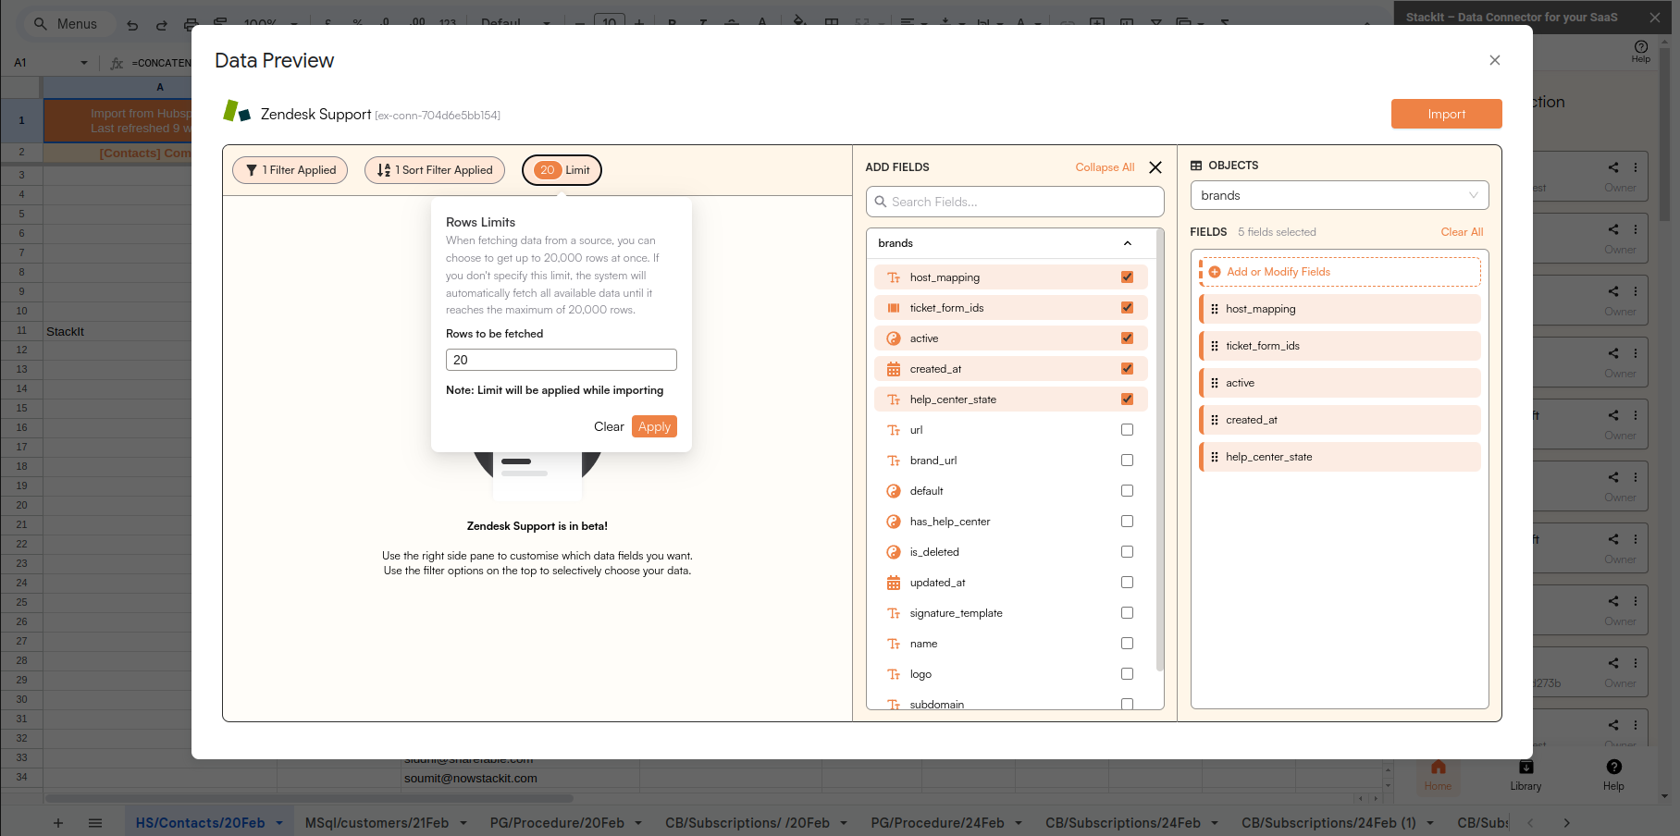Open HS/Contacts/20Feb tab dropdown arrow
This screenshot has width=1680, height=836.
[279, 823]
